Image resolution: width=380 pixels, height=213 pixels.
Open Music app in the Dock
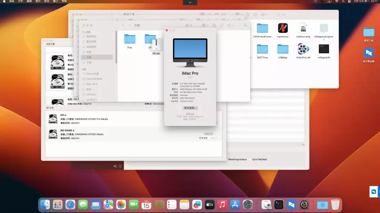pos(222,205)
